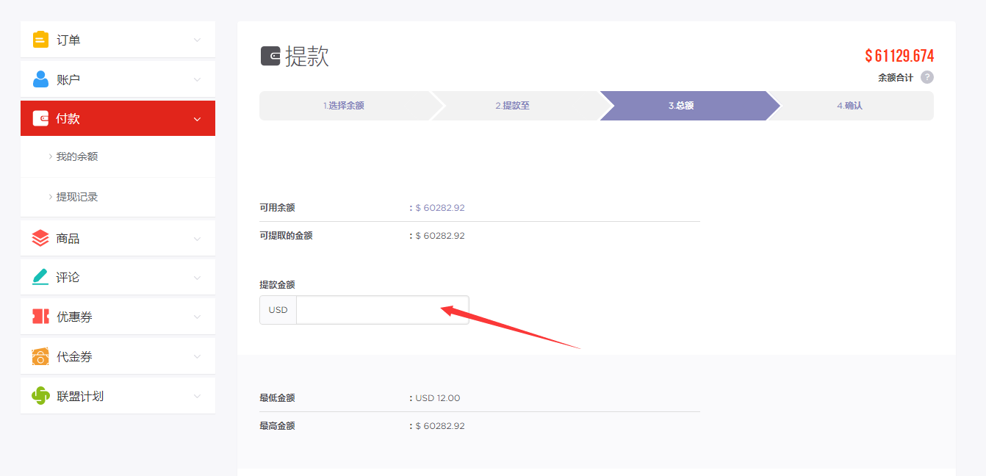Go to 我的余额 submenu link
Image resolution: width=986 pixels, height=476 pixels.
pos(77,156)
